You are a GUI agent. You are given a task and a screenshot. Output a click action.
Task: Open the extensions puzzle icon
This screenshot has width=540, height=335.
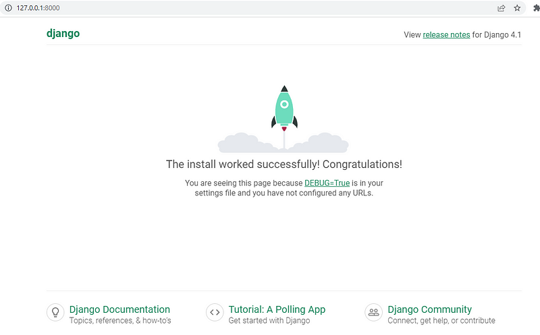[537, 8]
